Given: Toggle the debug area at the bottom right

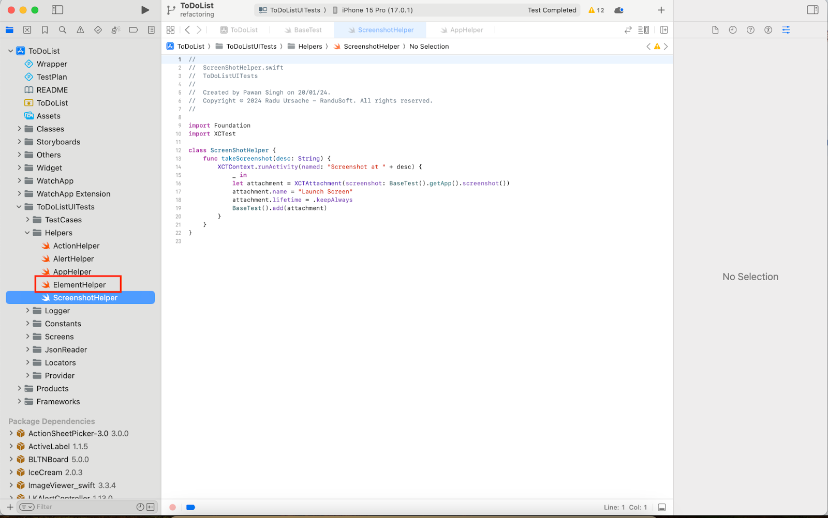Looking at the screenshot, I should 662,507.
